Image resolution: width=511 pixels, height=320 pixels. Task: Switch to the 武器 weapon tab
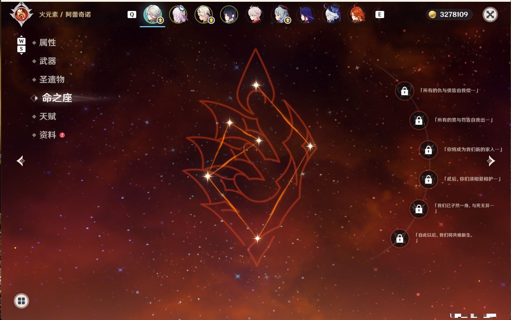47,61
